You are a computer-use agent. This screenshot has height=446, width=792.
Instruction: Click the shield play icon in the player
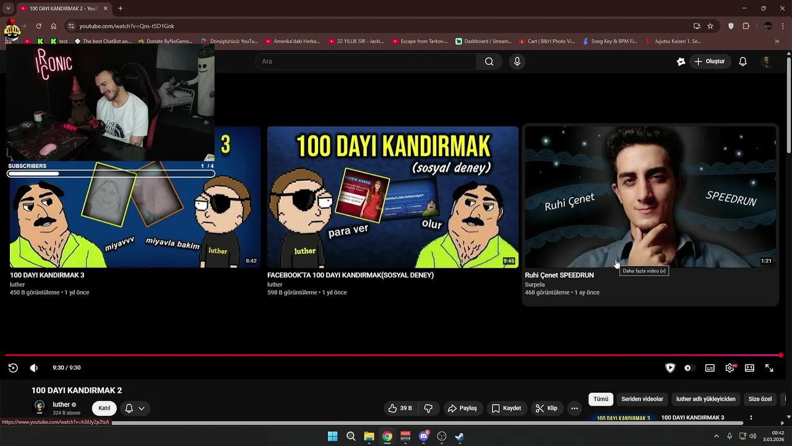click(x=670, y=368)
